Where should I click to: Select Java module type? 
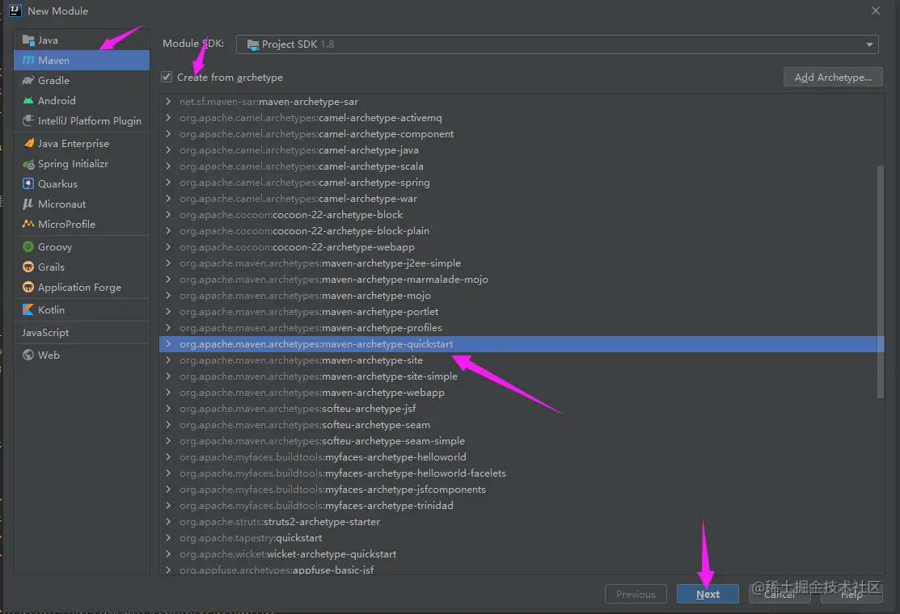coord(82,40)
